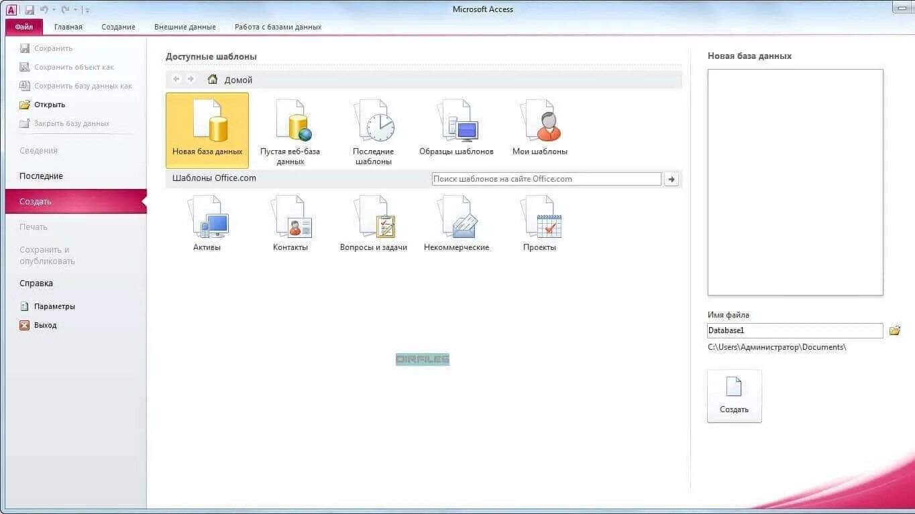Open the Проекты template category
This screenshot has height=514, width=915.
click(540, 223)
